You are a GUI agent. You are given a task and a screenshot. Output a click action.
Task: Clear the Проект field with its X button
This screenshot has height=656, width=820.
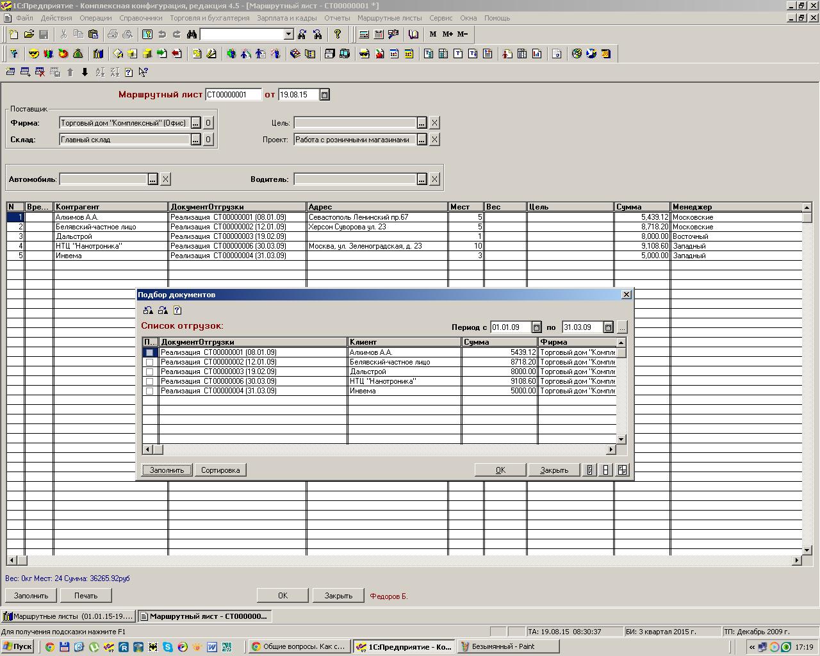coord(434,140)
